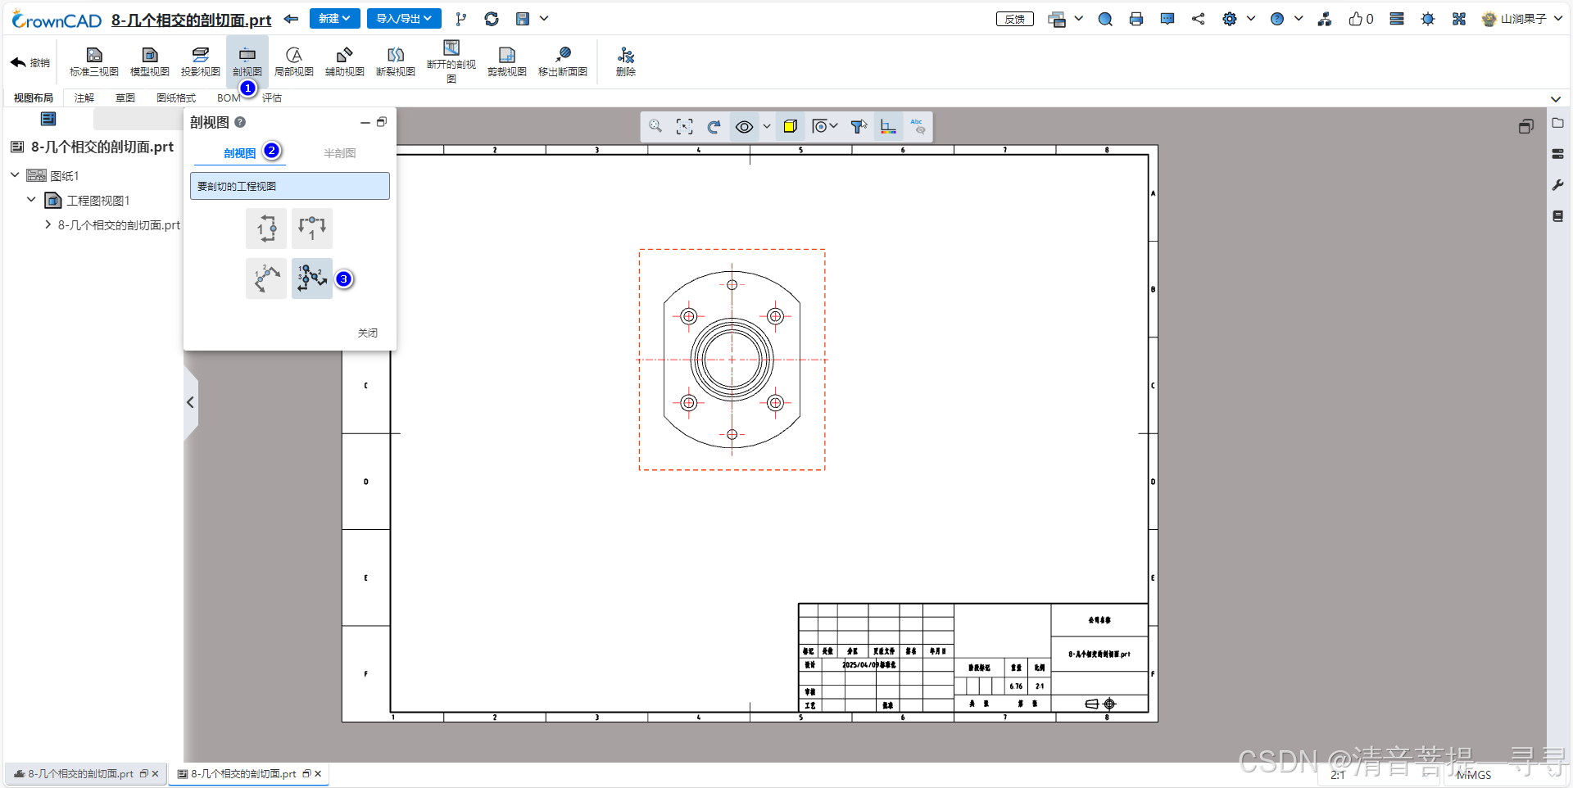Click the 删除 delete tool
The height and width of the screenshot is (788, 1573).
coord(626,61)
